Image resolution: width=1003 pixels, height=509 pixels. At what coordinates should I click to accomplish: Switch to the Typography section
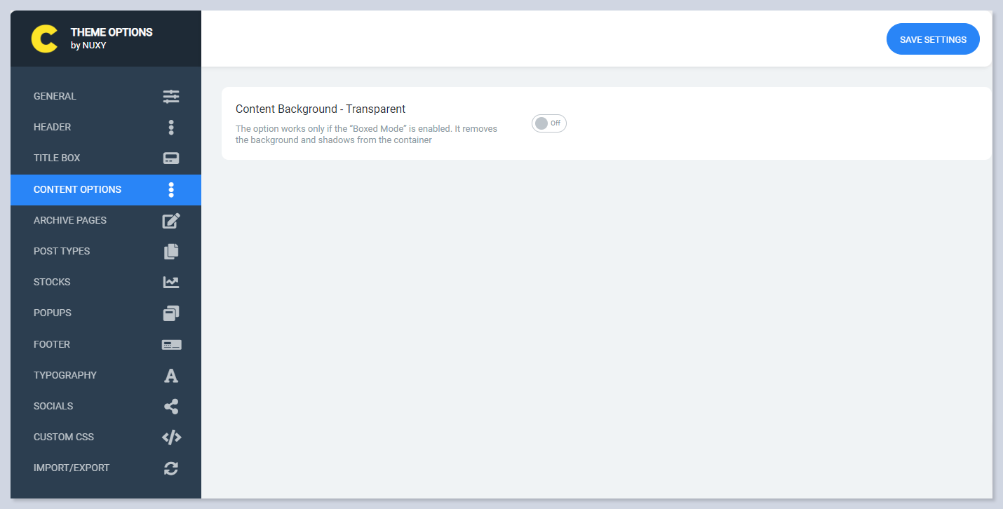[65, 376]
